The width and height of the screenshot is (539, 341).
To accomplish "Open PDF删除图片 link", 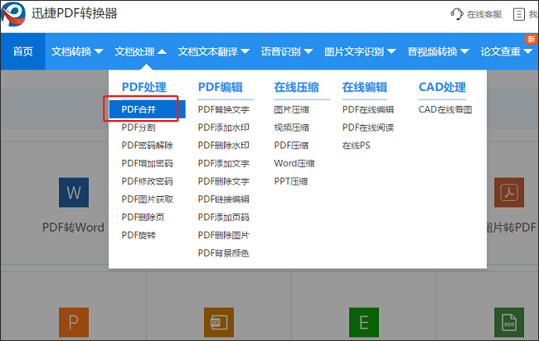I will [x=223, y=235].
